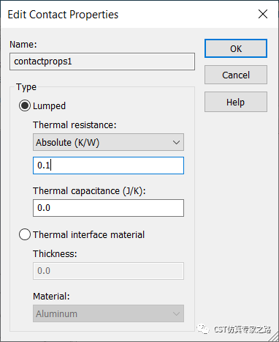Viewport: 279px width, 342px height.
Task: Click the thermal resistance value field showing 0.1
Action: 108,166
